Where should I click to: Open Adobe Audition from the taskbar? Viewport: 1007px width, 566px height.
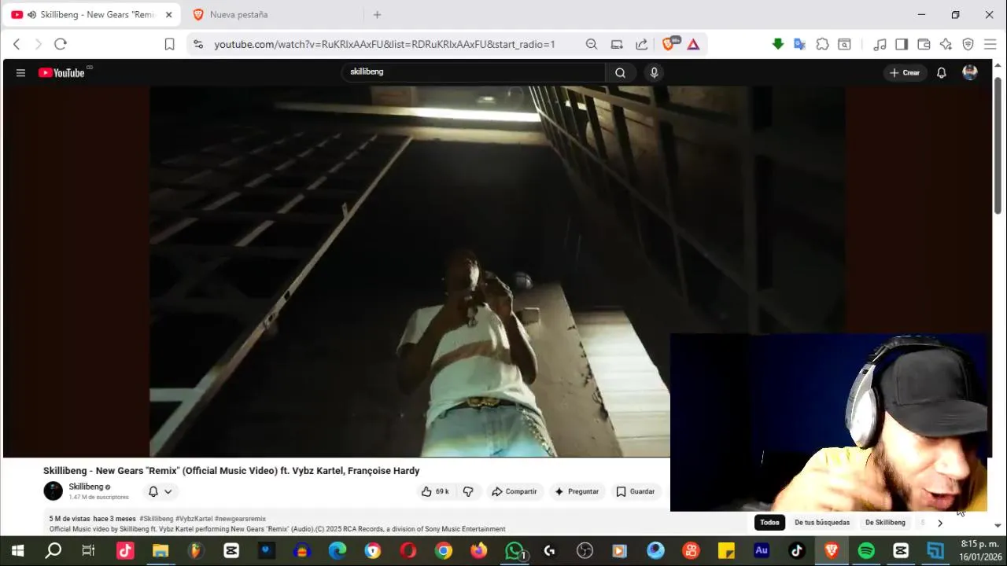(x=761, y=551)
